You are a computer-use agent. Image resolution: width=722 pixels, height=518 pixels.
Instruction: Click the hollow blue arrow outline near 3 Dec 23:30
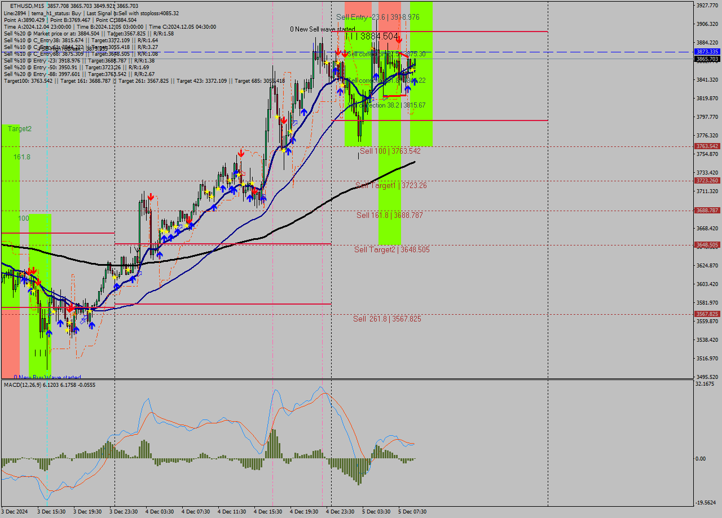click(x=140, y=273)
